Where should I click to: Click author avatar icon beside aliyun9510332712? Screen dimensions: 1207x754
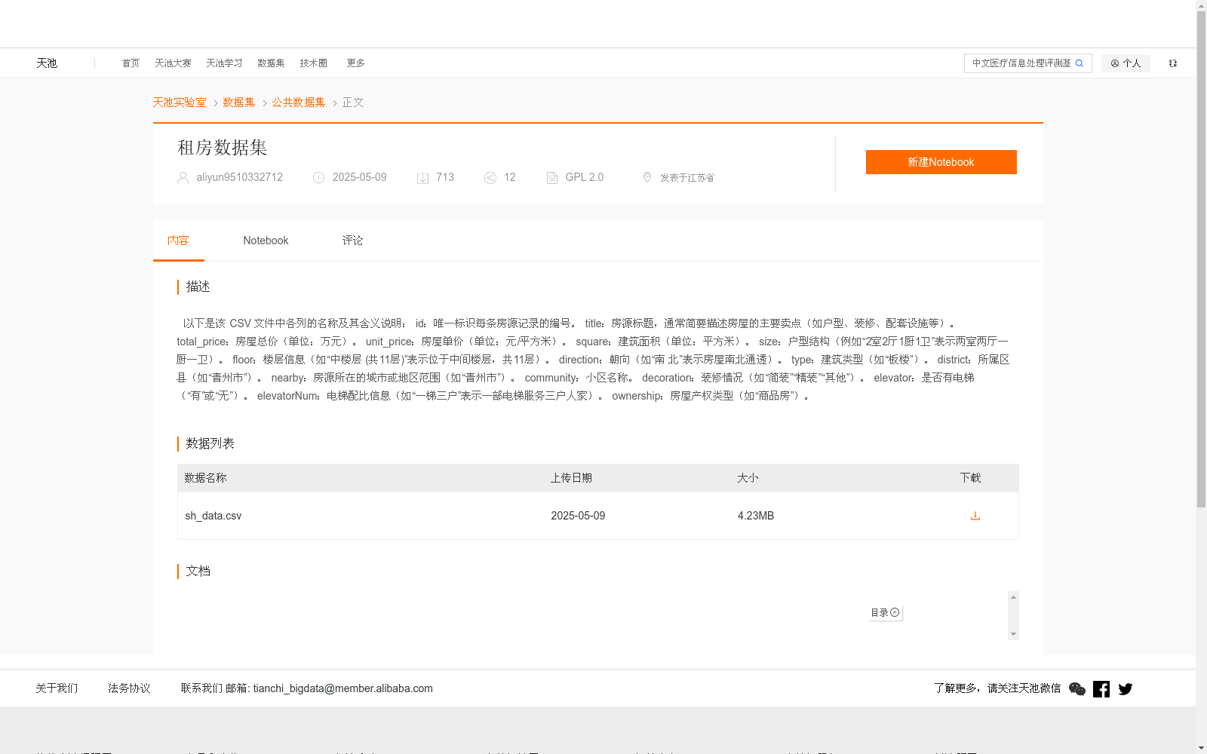[x=183, y=178]
